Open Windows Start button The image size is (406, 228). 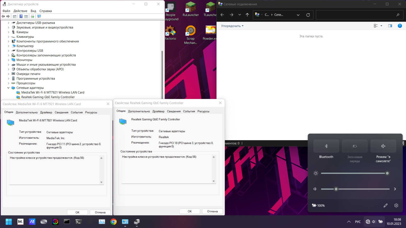9,222
